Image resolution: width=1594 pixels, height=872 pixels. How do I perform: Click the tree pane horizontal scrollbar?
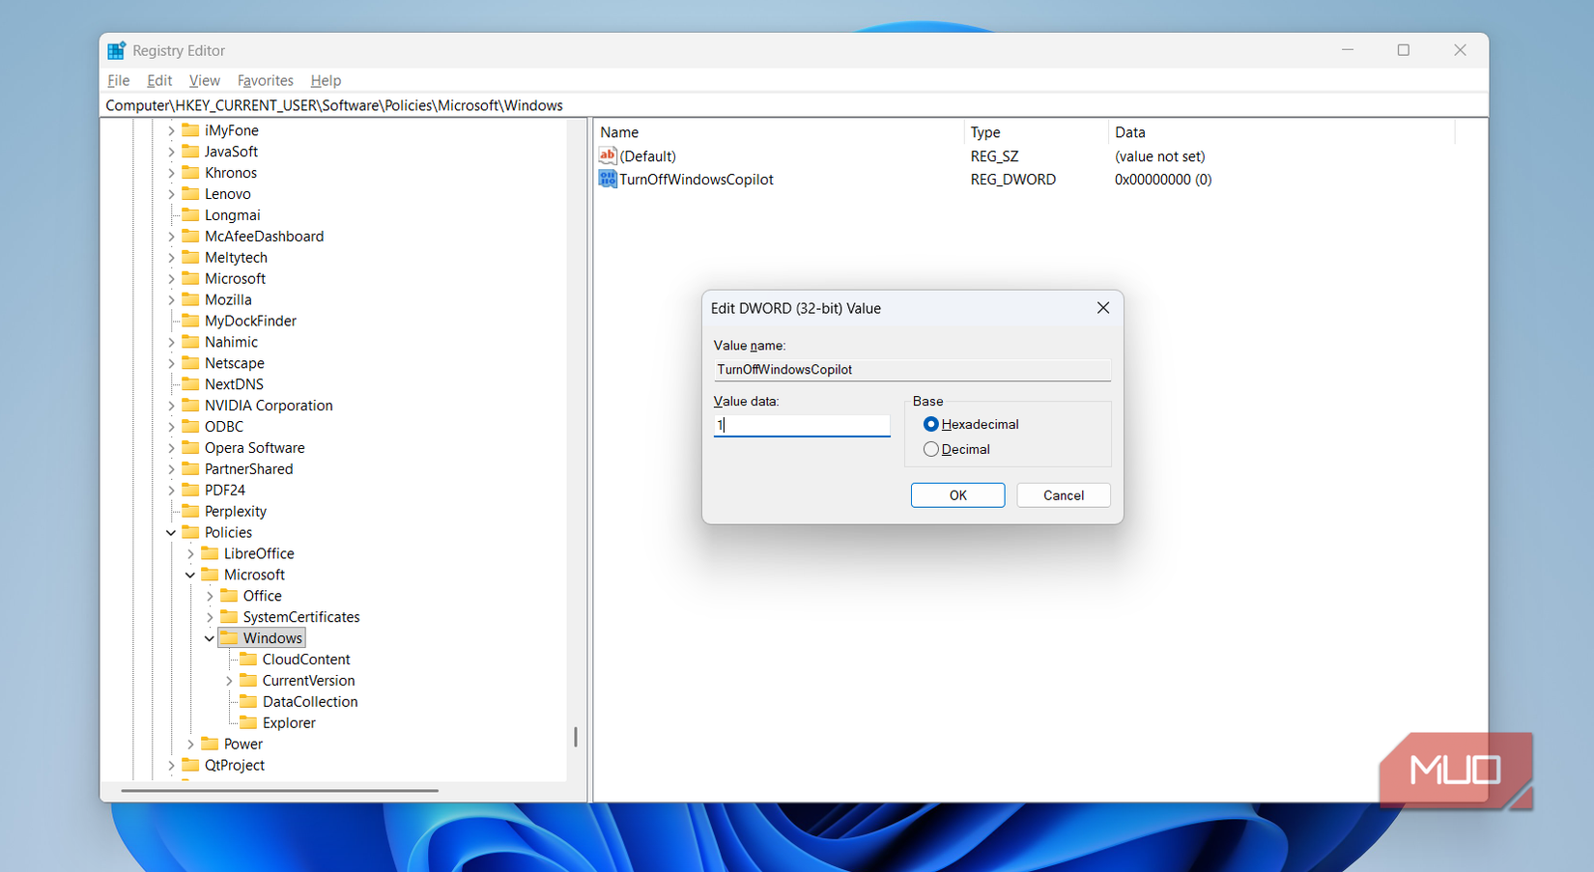(x=280, y=791)
